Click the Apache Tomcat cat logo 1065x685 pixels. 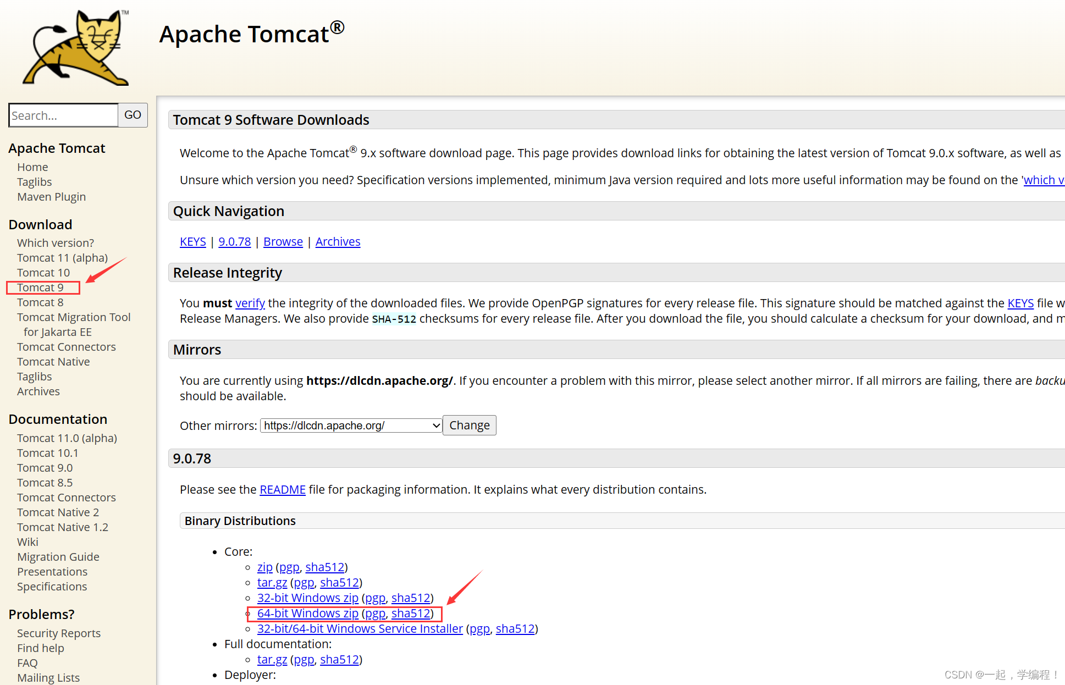pyautogui.click(x=76, y=47)
